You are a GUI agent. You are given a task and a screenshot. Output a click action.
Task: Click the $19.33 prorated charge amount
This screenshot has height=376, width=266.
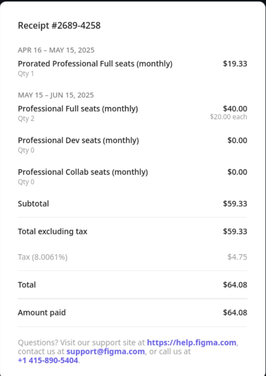coord(235,64)
